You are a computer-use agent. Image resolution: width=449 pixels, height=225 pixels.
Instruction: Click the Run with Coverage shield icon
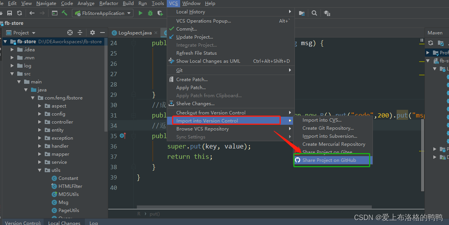(x=160, y=13)
